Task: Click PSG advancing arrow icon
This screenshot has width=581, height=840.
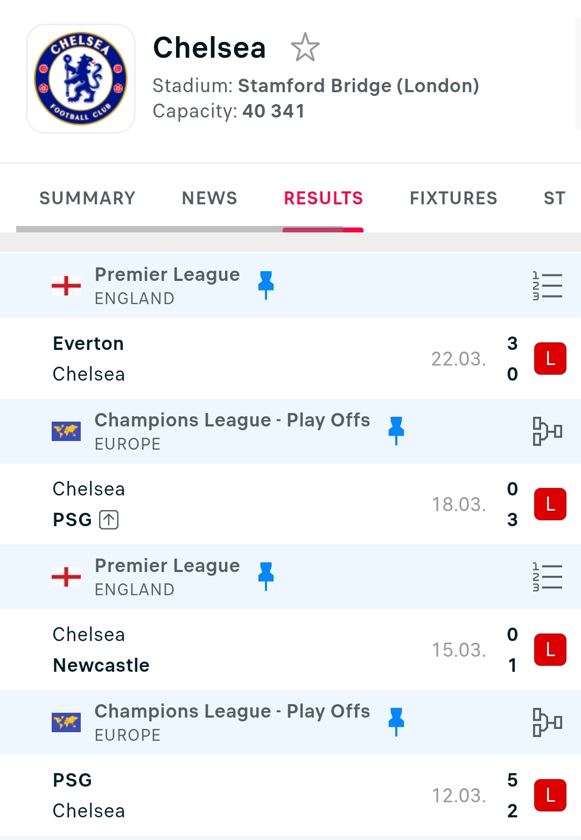Action: [x=109, y=520]
